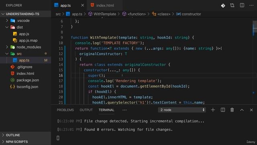Click the red dist folder icon
Image resolution: width=257 pixels, height=145 pixels.
pyautogui.click(x=12, y=27)
